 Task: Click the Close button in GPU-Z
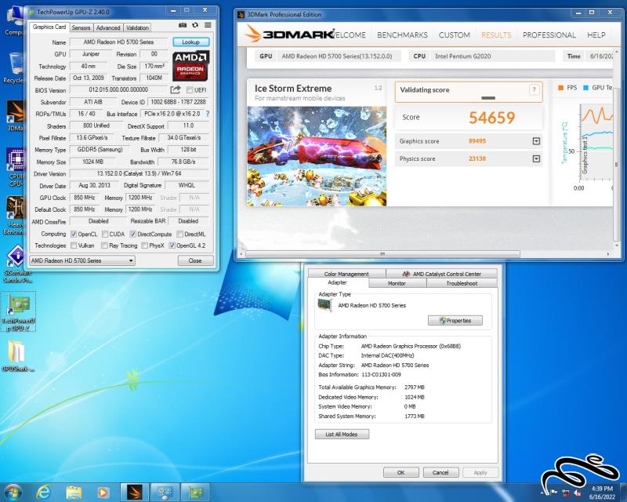(x=195, y=260)
